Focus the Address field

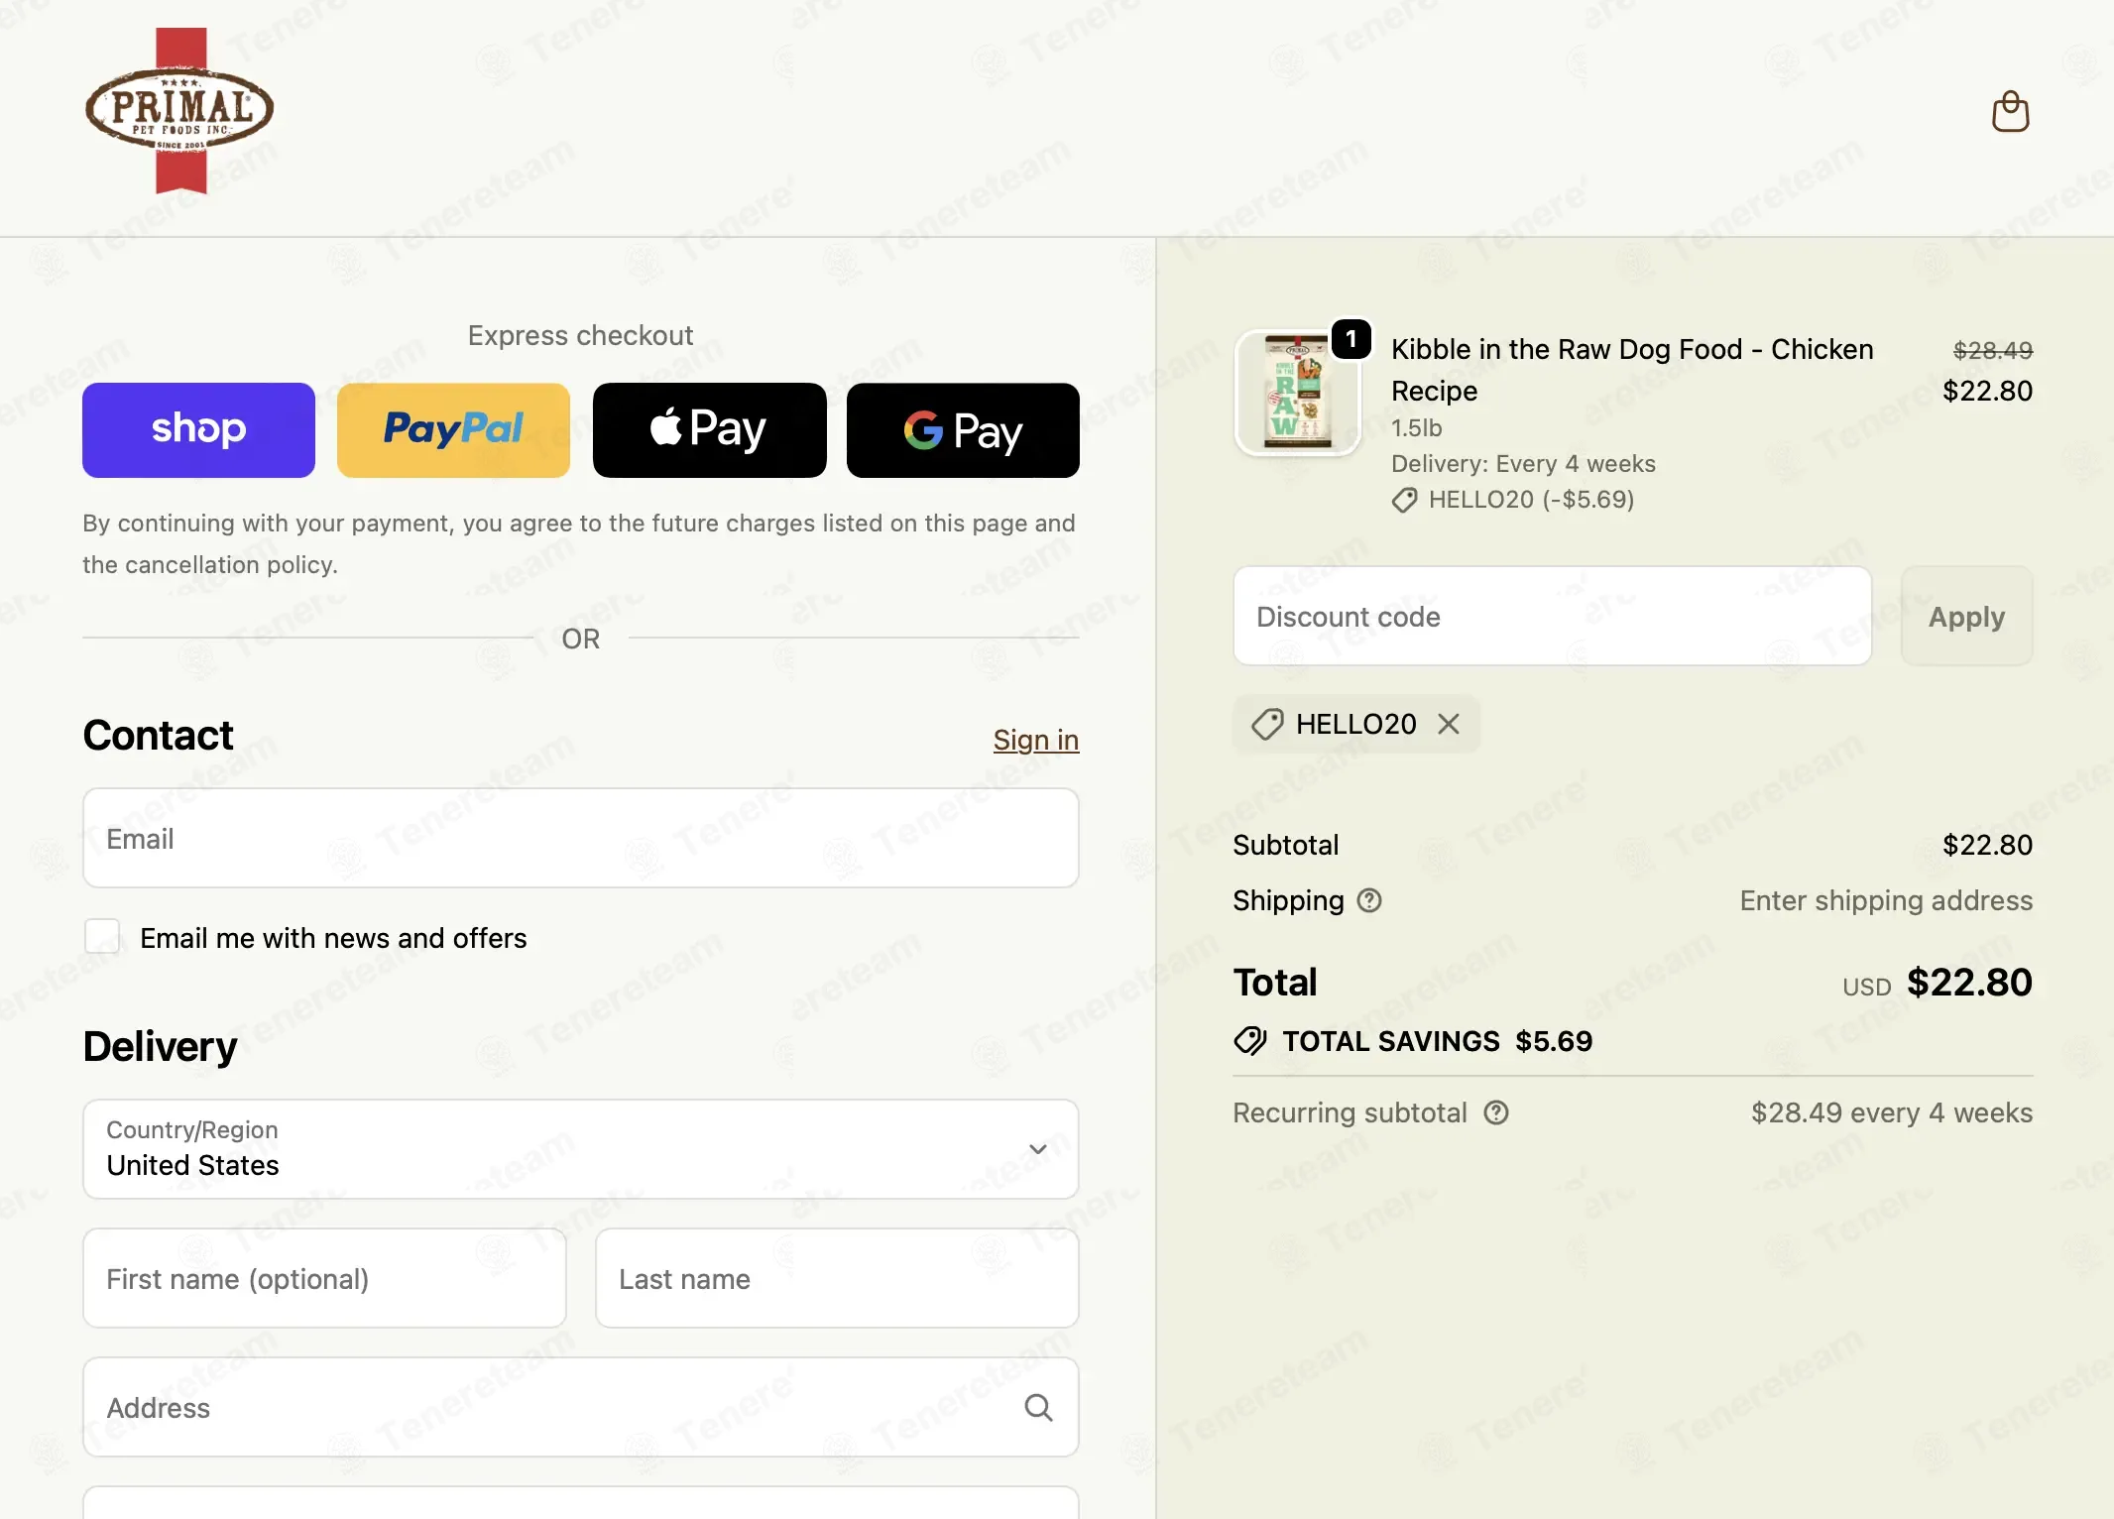[x=581, y=1407]
